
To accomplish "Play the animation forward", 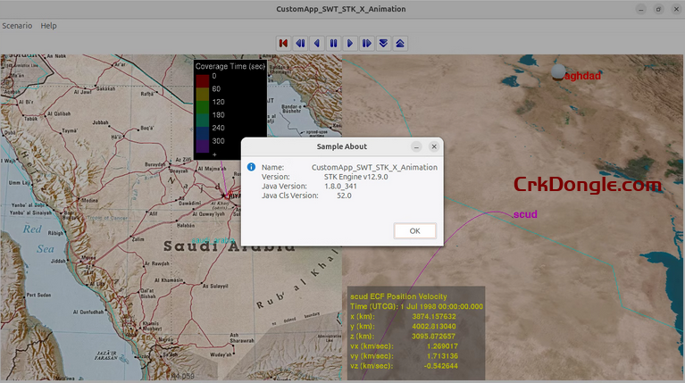I will point(350,42).
